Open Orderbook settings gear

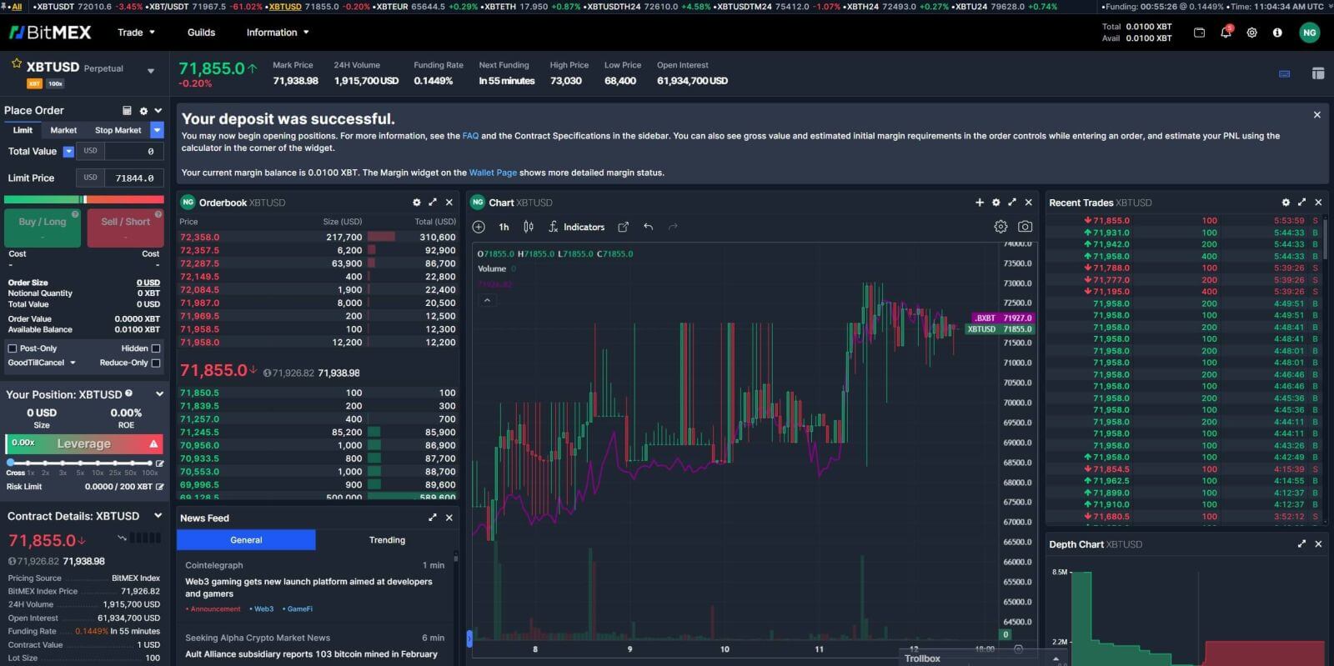pos(416,203)
